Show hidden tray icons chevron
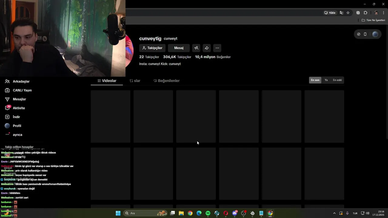 (x=334, y=213)
